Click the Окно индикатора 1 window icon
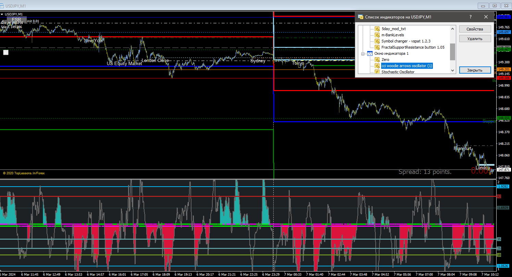 point(370,53)
